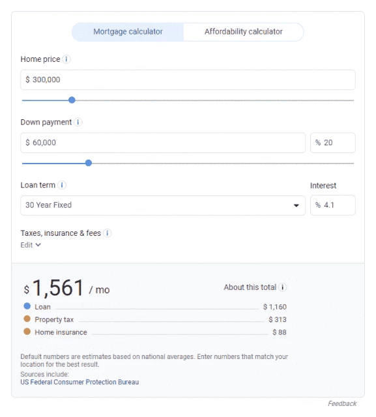This screenshot has width=376, height=417.
Task: Click the Home insurance legend dot
Action: click(x=27, y=332)
